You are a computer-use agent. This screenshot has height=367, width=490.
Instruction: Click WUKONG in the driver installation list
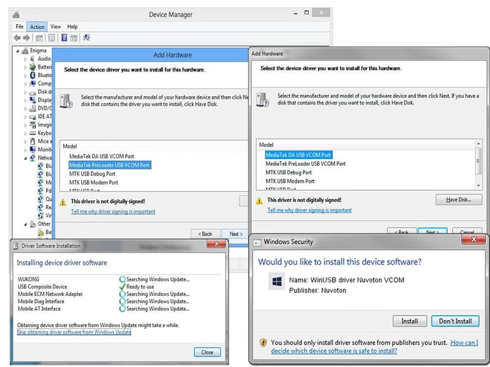point(29,280)
